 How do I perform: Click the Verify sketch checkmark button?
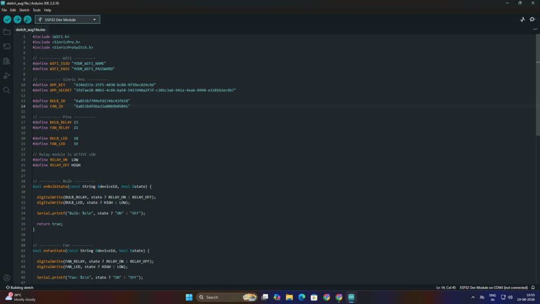7,20
